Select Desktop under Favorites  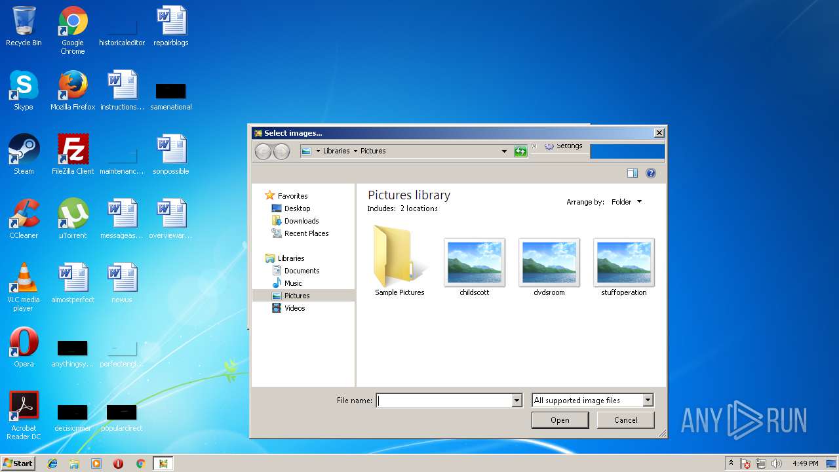297,208
